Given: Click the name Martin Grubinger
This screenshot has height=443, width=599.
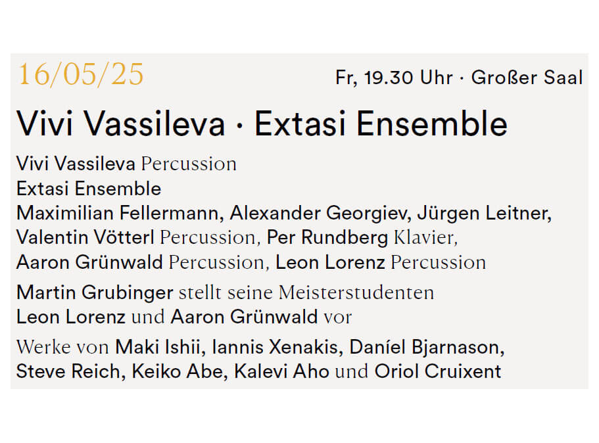Looking at the screenshot, I should 95,293.
